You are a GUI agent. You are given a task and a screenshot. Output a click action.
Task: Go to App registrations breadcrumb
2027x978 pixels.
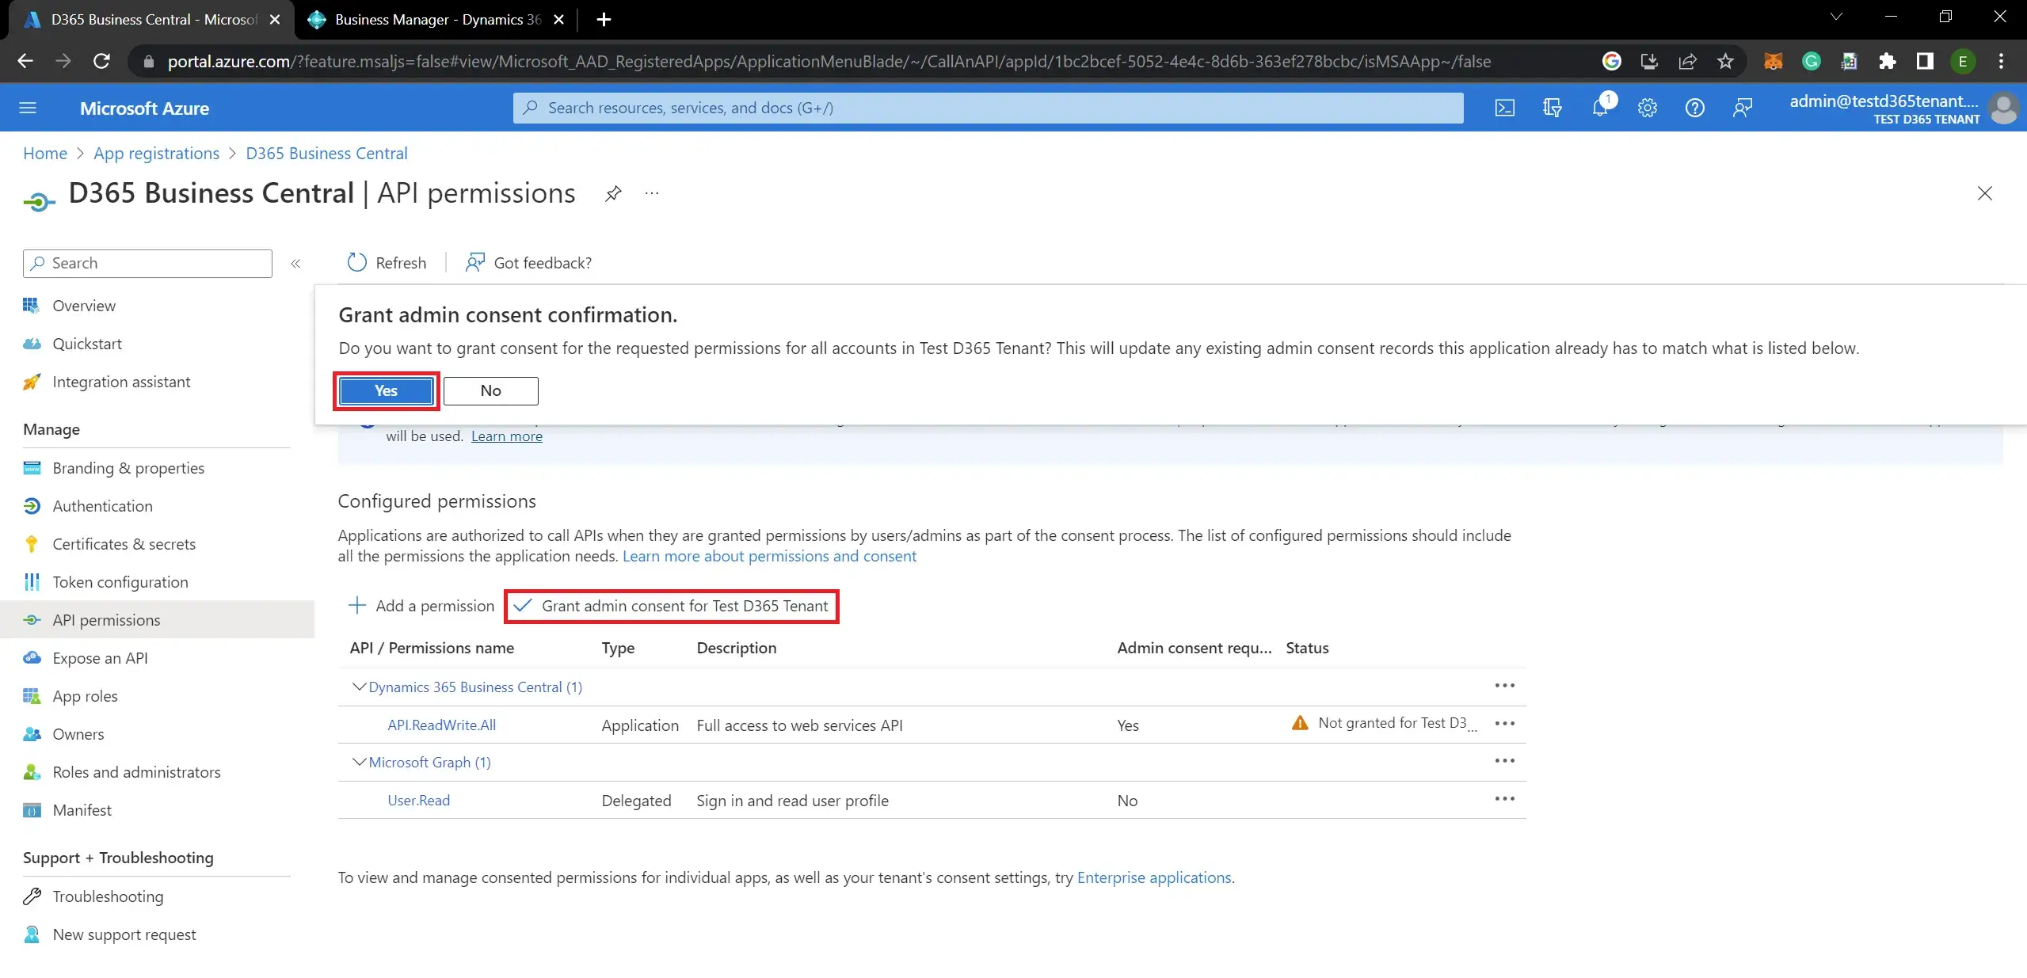[156, 154]
